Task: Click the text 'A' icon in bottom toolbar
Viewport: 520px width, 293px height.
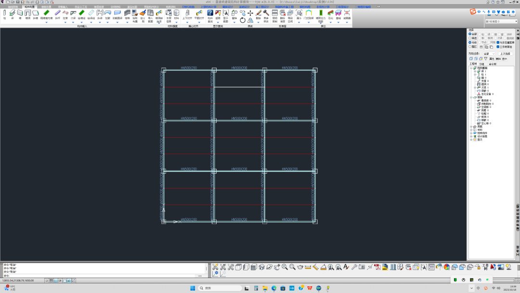Action: pos(346,267)
